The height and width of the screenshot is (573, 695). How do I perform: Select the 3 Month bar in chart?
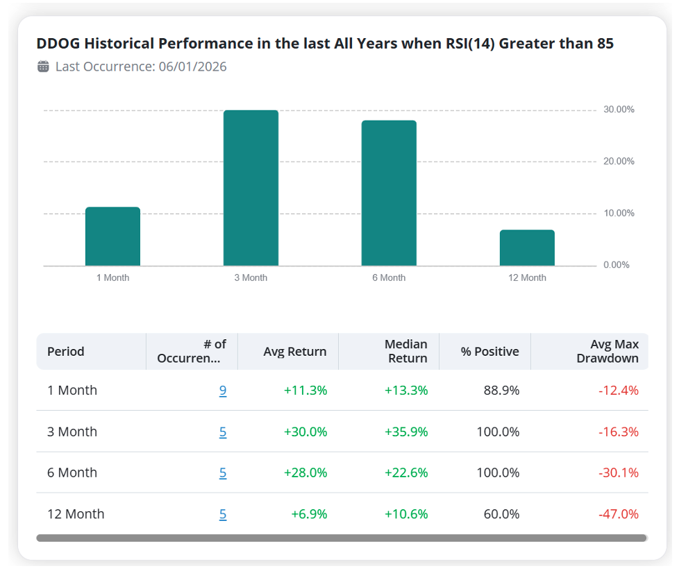click(251, 188)
